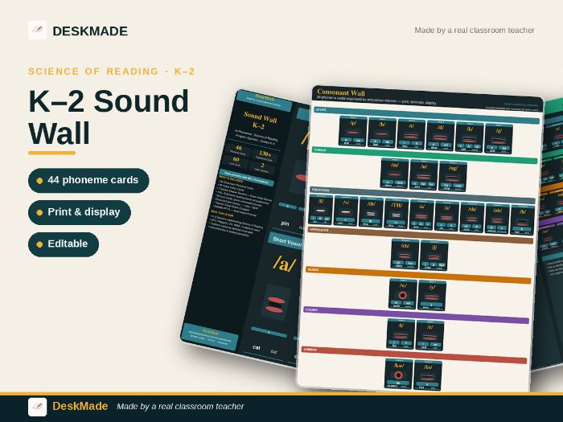Click the blue STOPS category bar
Viewport: 563px width, 422px height.
point(427,115)
